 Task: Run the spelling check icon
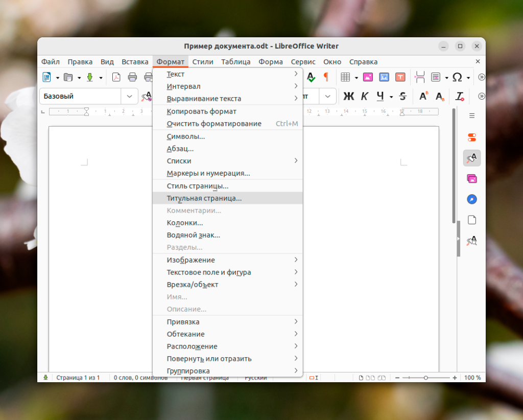pyautogui.click(x=311, y=77)
